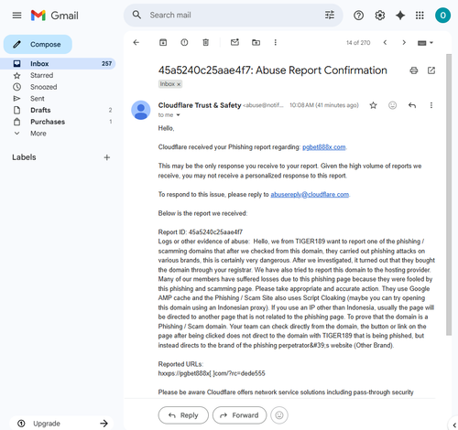Create a new label plus icon

tap(107, 157)
